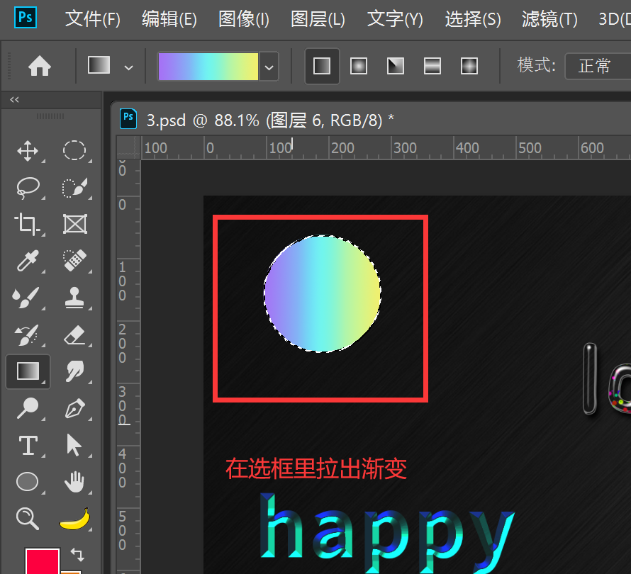Screen dimensions: 631x574
Task: Choose Diamond Gradient style
Action: pyautogui.click(x=469, y=66)
